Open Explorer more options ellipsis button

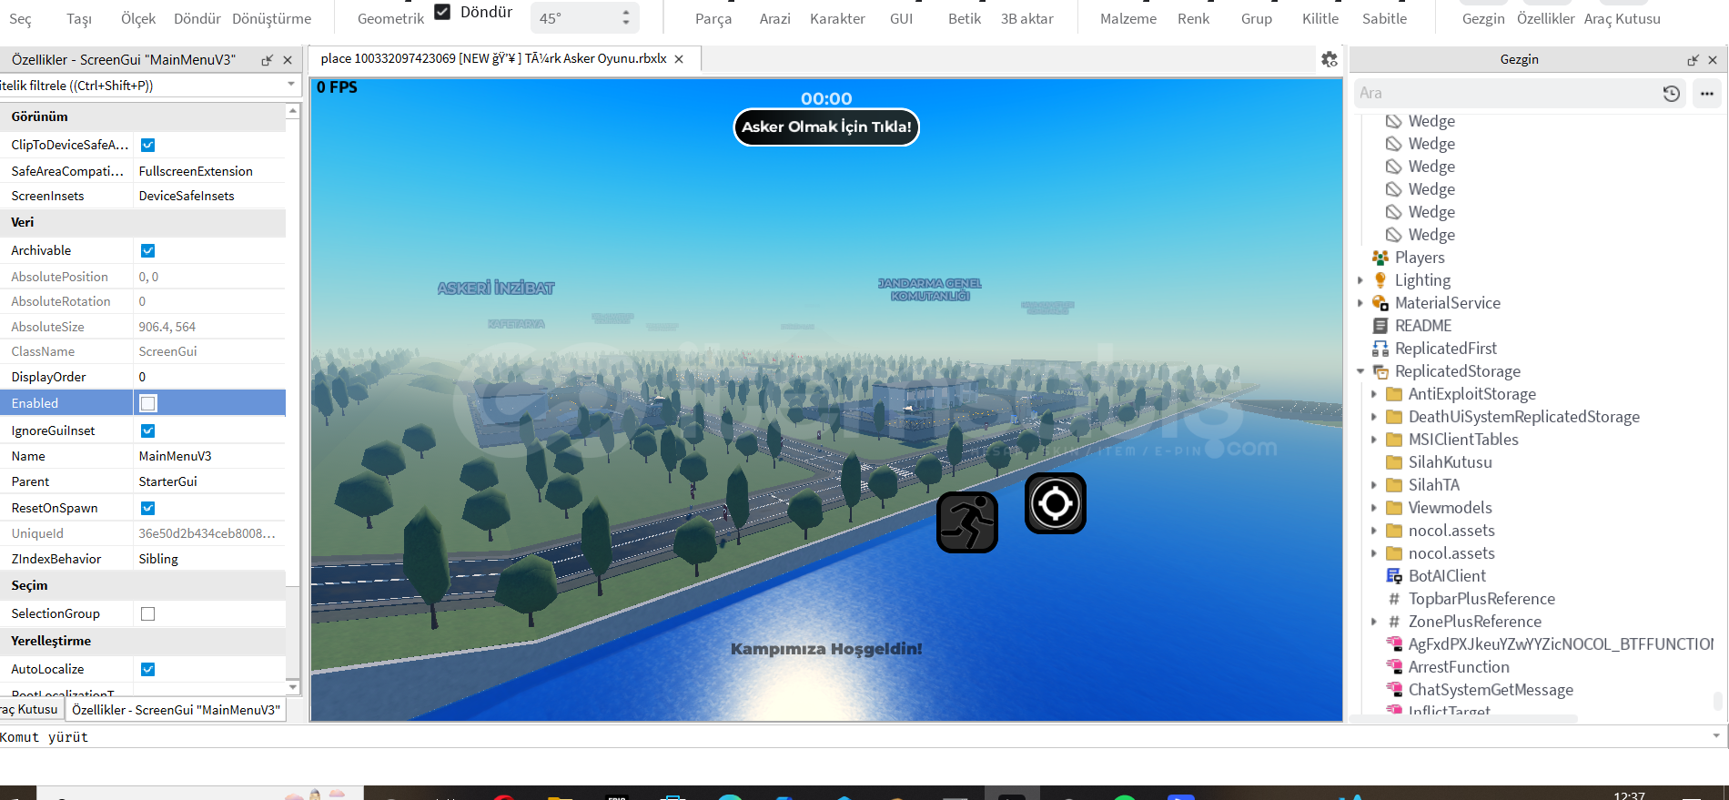(1707, 93)
